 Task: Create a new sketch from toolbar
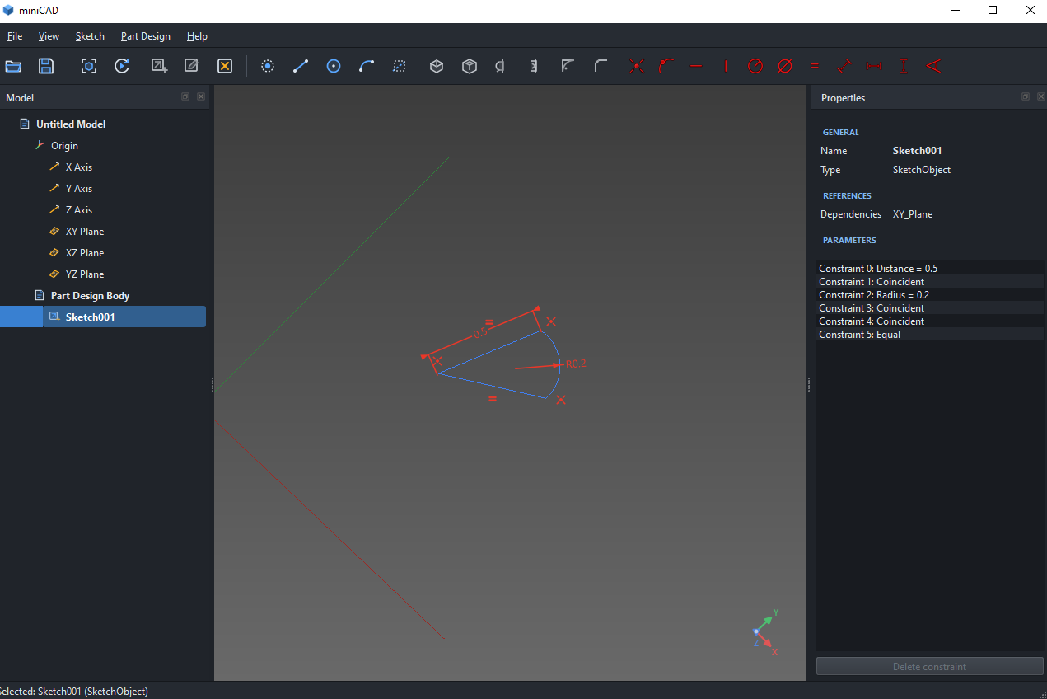click(x=159, y=66)
